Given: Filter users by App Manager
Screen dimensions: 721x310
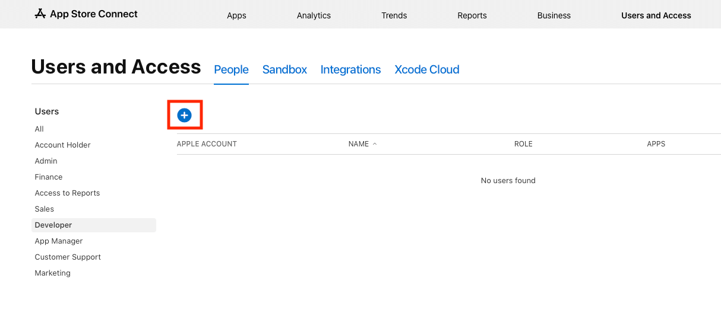Looking at the screenshot, I should coord(59,241).
